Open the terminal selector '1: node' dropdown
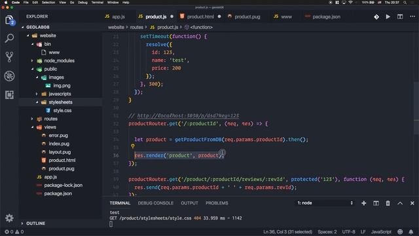The image size is (419, 236). click(x=325, y=203)
